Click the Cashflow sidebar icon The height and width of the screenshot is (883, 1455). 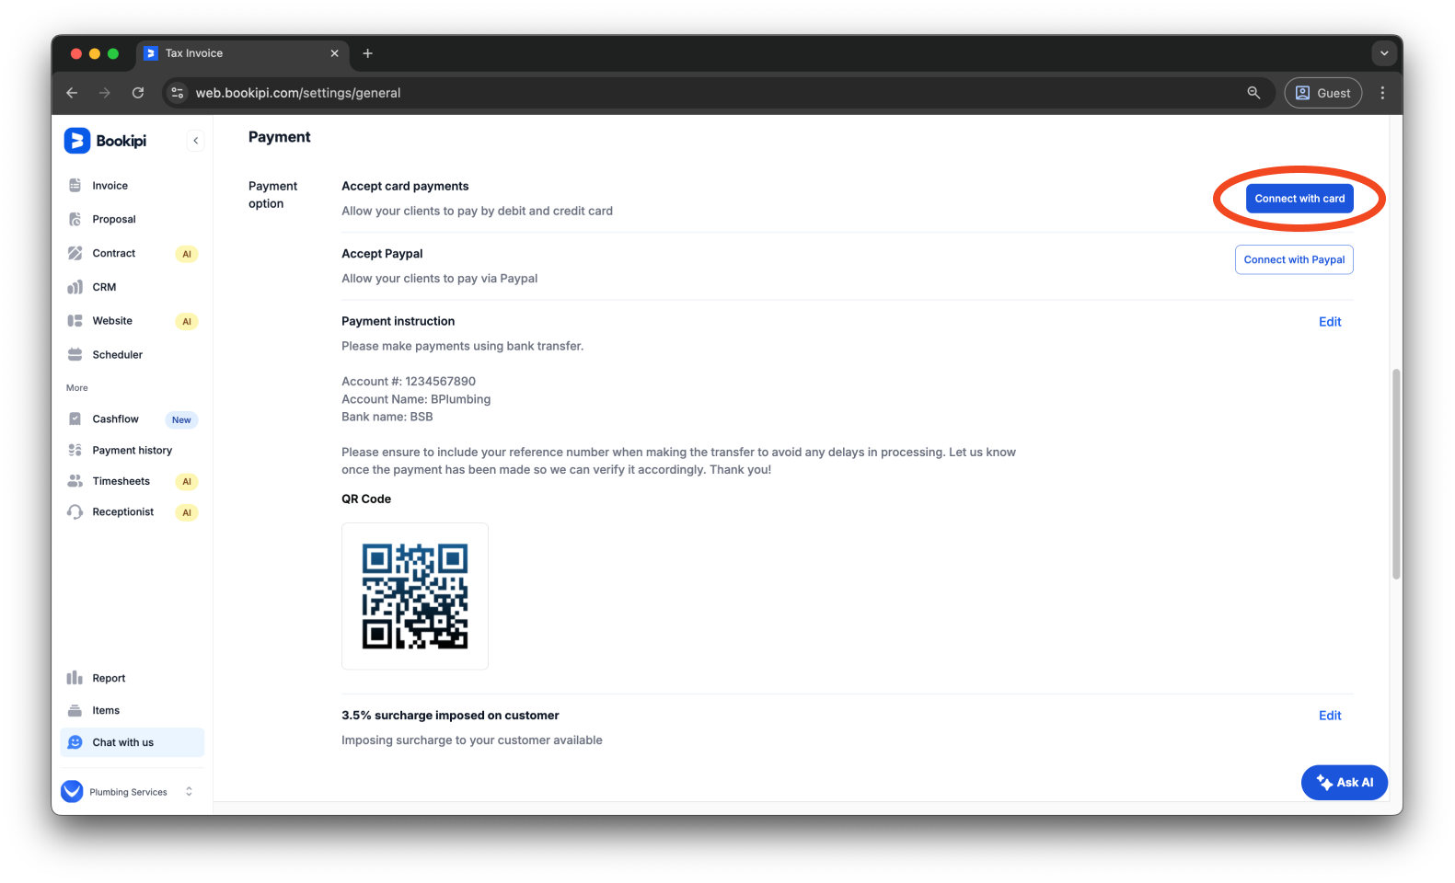pyautogui.click(x=75, y=419)
